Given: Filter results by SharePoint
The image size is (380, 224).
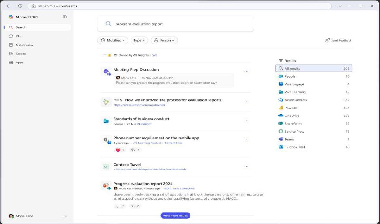Looking at the screenshot, I should tap(314, 124).
